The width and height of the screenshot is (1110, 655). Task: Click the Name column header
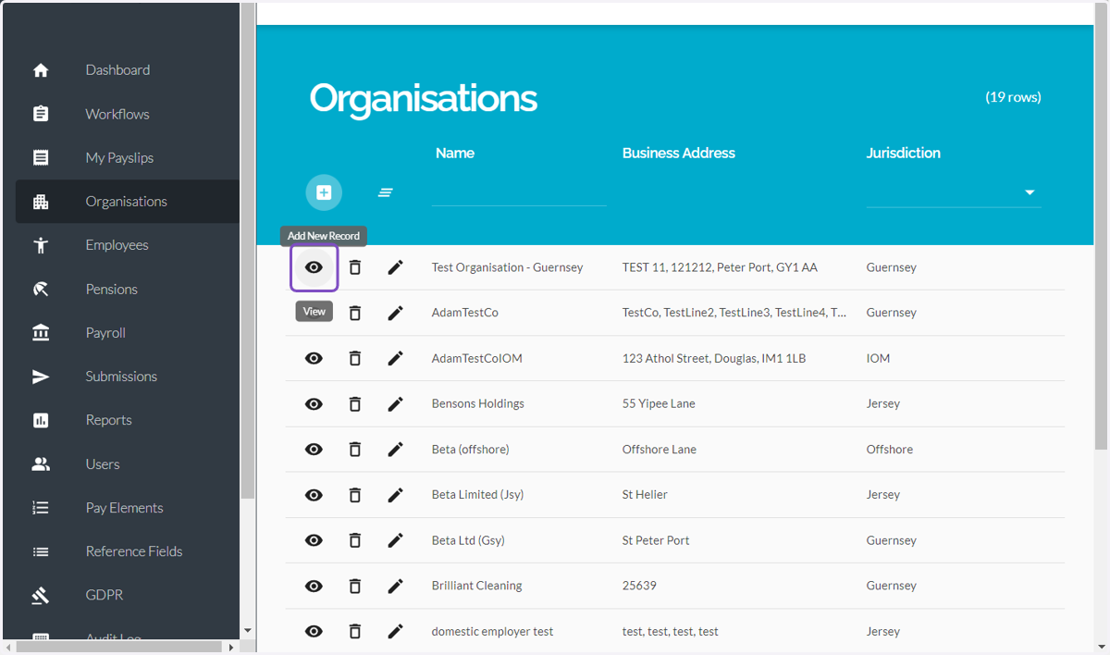click(x=455, y=154)
